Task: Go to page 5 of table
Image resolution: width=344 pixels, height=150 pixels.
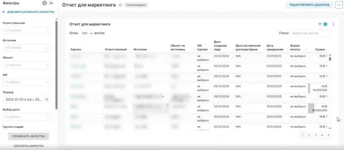Action: click(328, 135)
